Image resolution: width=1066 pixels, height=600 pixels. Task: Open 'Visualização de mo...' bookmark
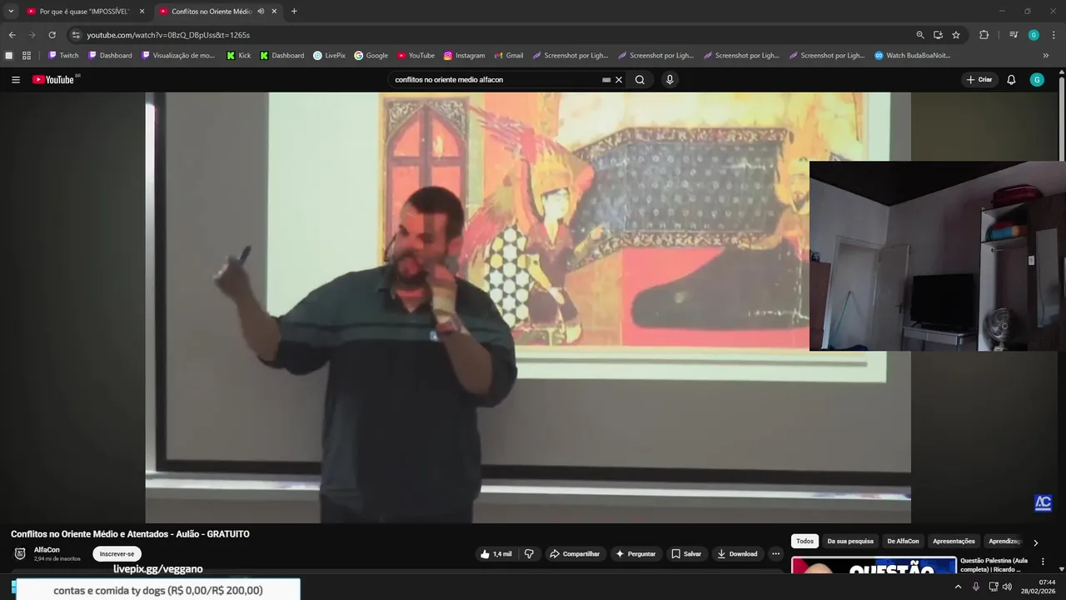pos(178,56)
